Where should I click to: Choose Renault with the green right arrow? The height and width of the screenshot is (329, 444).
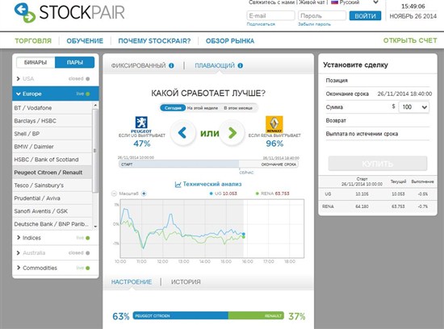click(232, 133)
